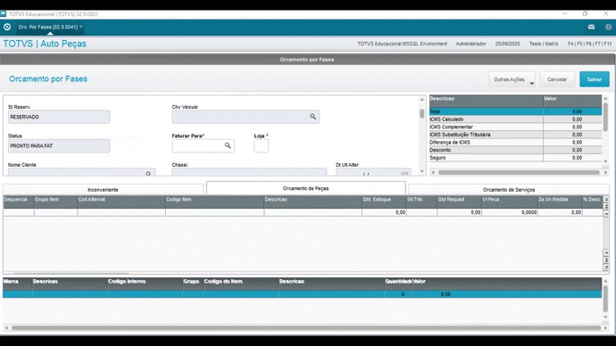The image size is (616, 346).
Task: Select the Diferença de ICMS row
Action: tap(515, 143)
